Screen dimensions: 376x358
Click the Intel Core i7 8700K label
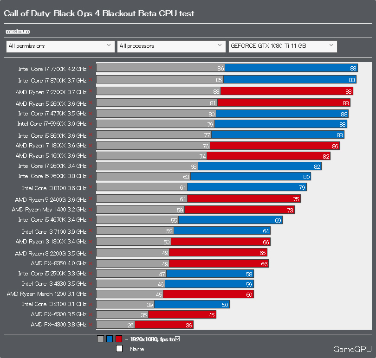tap(52, 81)
